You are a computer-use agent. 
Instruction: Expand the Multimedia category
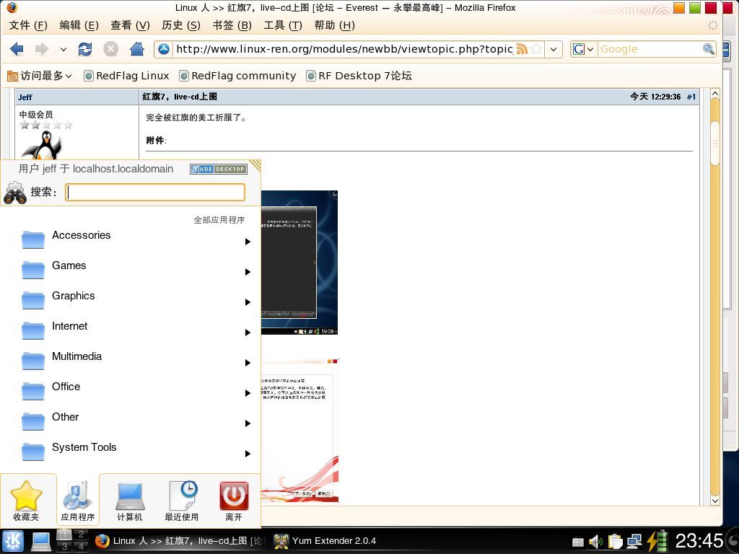tap(136, 361)
